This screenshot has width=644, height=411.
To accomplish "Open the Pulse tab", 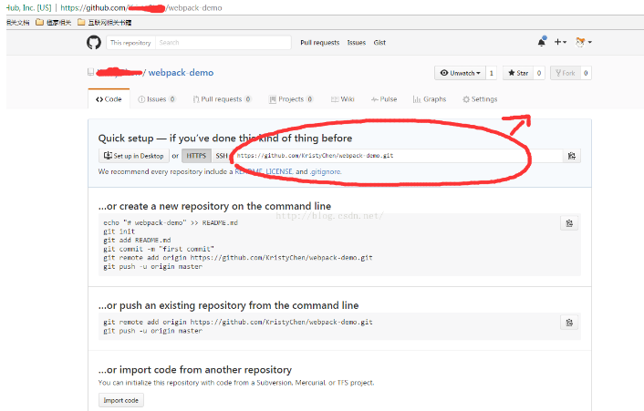I will (x=384, y=99).
